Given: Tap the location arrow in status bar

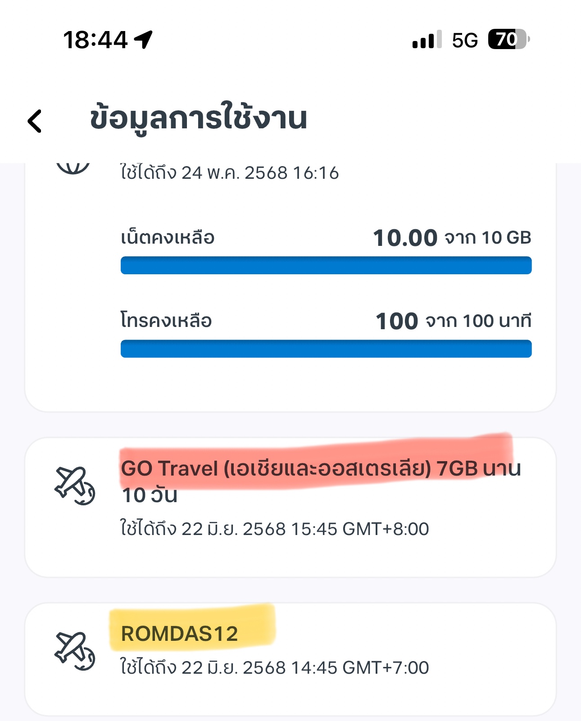Looking at the screenshot, I should [x=143, y=40].
